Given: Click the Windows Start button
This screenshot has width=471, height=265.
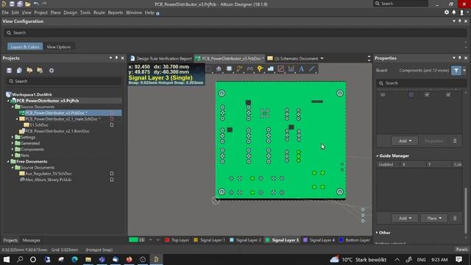Looking at the screenshot, I should pyautogui.click(x=7, y=259).
